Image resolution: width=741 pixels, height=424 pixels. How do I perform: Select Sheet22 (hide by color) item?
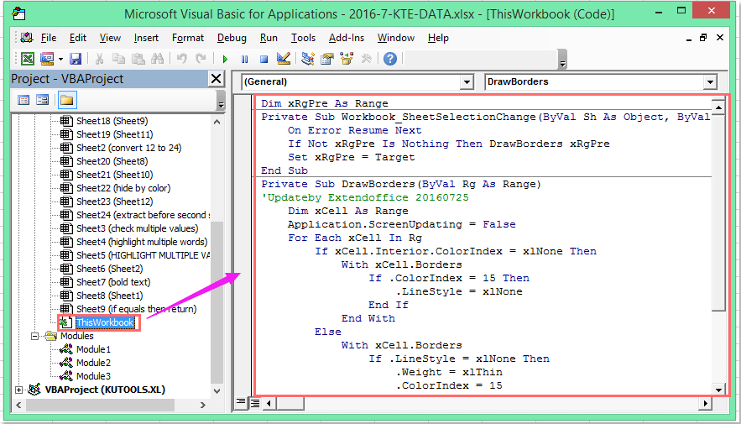pyautogui.click(x=123, y=188)
